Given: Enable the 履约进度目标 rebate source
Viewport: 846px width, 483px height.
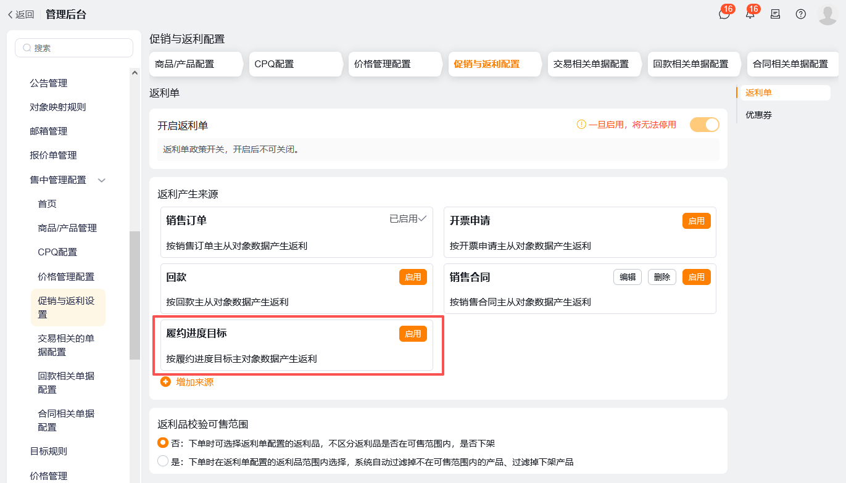Looking at the screenshot, I should pyautogui.click(x=413, y=334).
